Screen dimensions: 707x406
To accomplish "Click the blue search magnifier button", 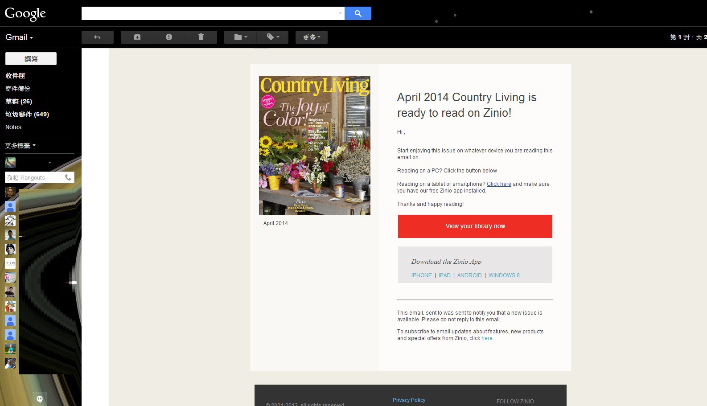I will 358,13.
